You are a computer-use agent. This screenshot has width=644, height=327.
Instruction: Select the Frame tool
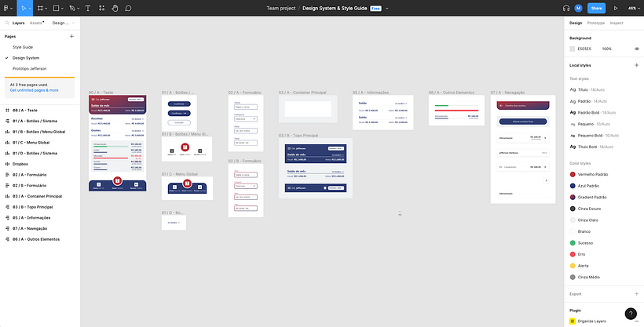tap(40, 8)
